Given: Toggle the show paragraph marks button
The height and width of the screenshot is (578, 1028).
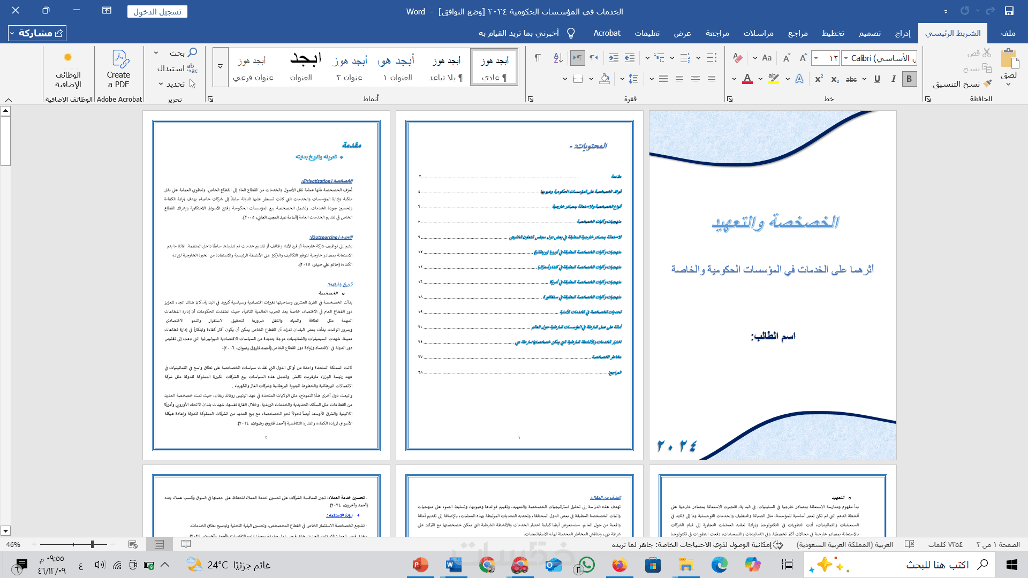Looking at the screenshot, I should click(x=537, y=58).
